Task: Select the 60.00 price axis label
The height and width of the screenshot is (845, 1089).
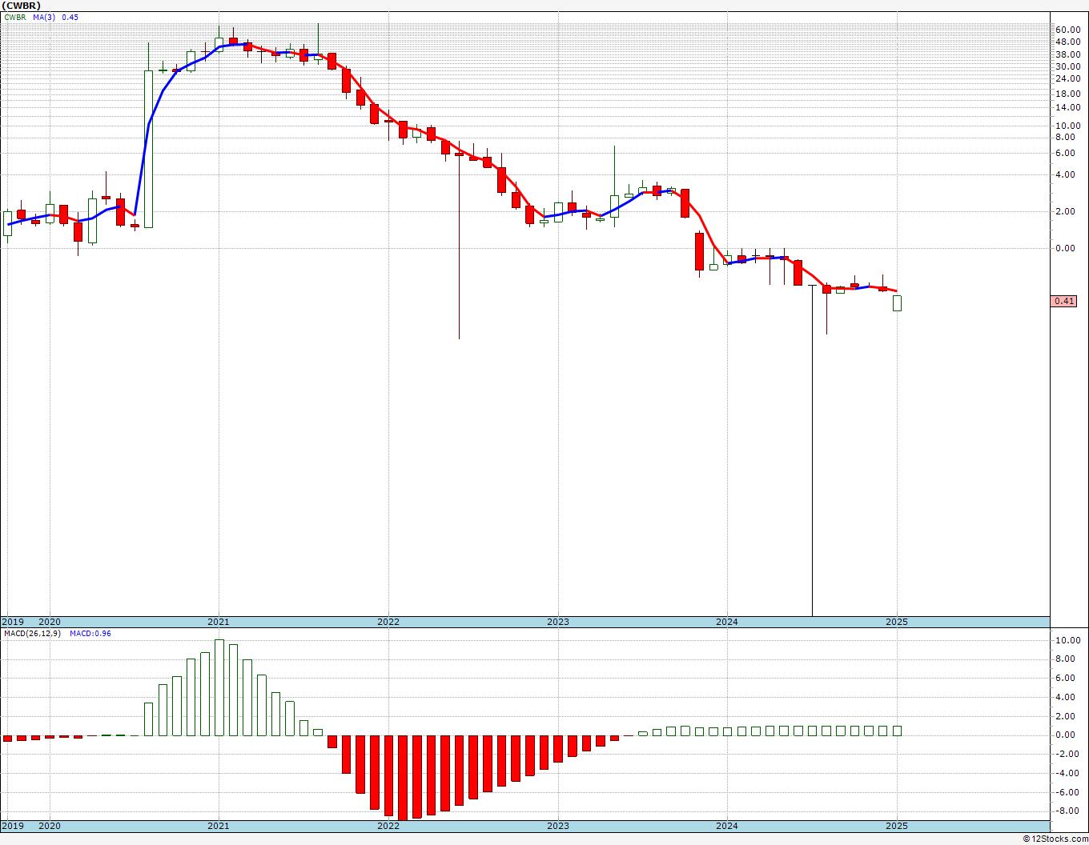Action: 1068,30
